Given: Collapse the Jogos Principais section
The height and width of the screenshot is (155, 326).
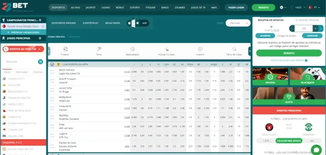Looking at the screenshot, I should coord(40,38).
